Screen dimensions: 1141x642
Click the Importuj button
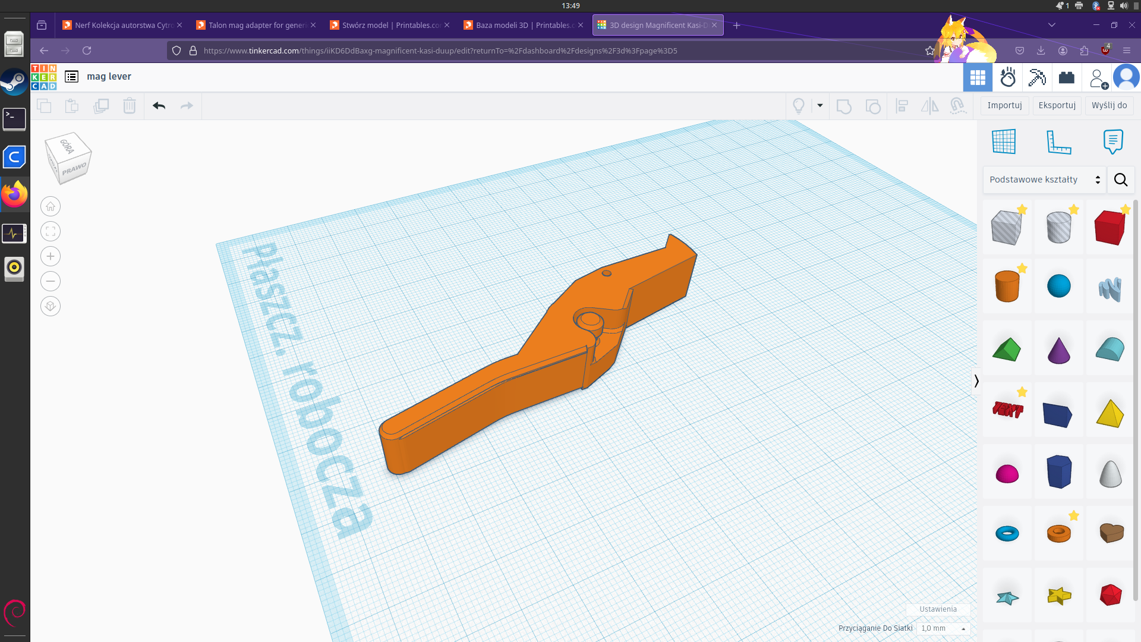tap(1004, 105)
